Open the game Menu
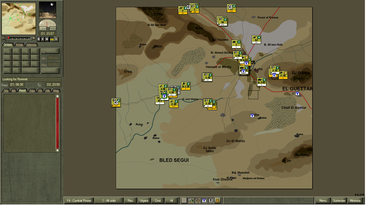The width and height of the screenshot is (366, 205). point(323,200)
